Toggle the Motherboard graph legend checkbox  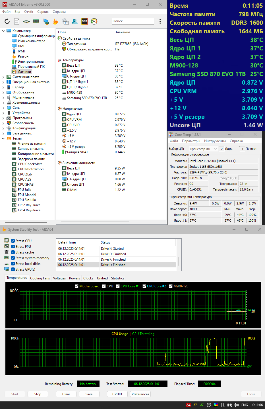point(76,286)
